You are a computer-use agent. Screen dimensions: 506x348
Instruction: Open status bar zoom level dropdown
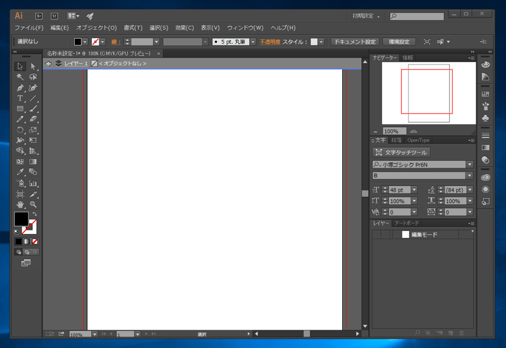(x=94, y=335)
